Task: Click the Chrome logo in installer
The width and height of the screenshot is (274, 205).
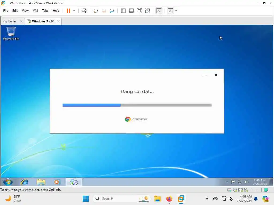Action: point(128,119)
